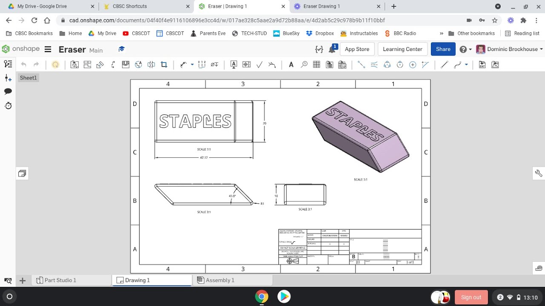Image resolution: width=545 pixels, height=306 pixels.
Task: Select the Spline sketch tool
Action: click(458, 65)
